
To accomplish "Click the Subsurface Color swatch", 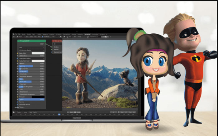I will (38, 61).
